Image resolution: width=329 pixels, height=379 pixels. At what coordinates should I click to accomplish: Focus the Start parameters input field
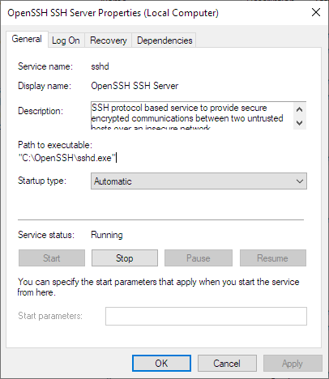206,316
